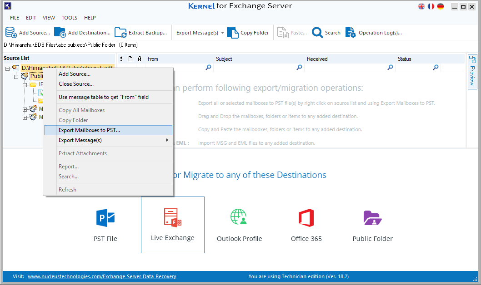
Task: Click the Kernel application logo icon
Action: 8,6
